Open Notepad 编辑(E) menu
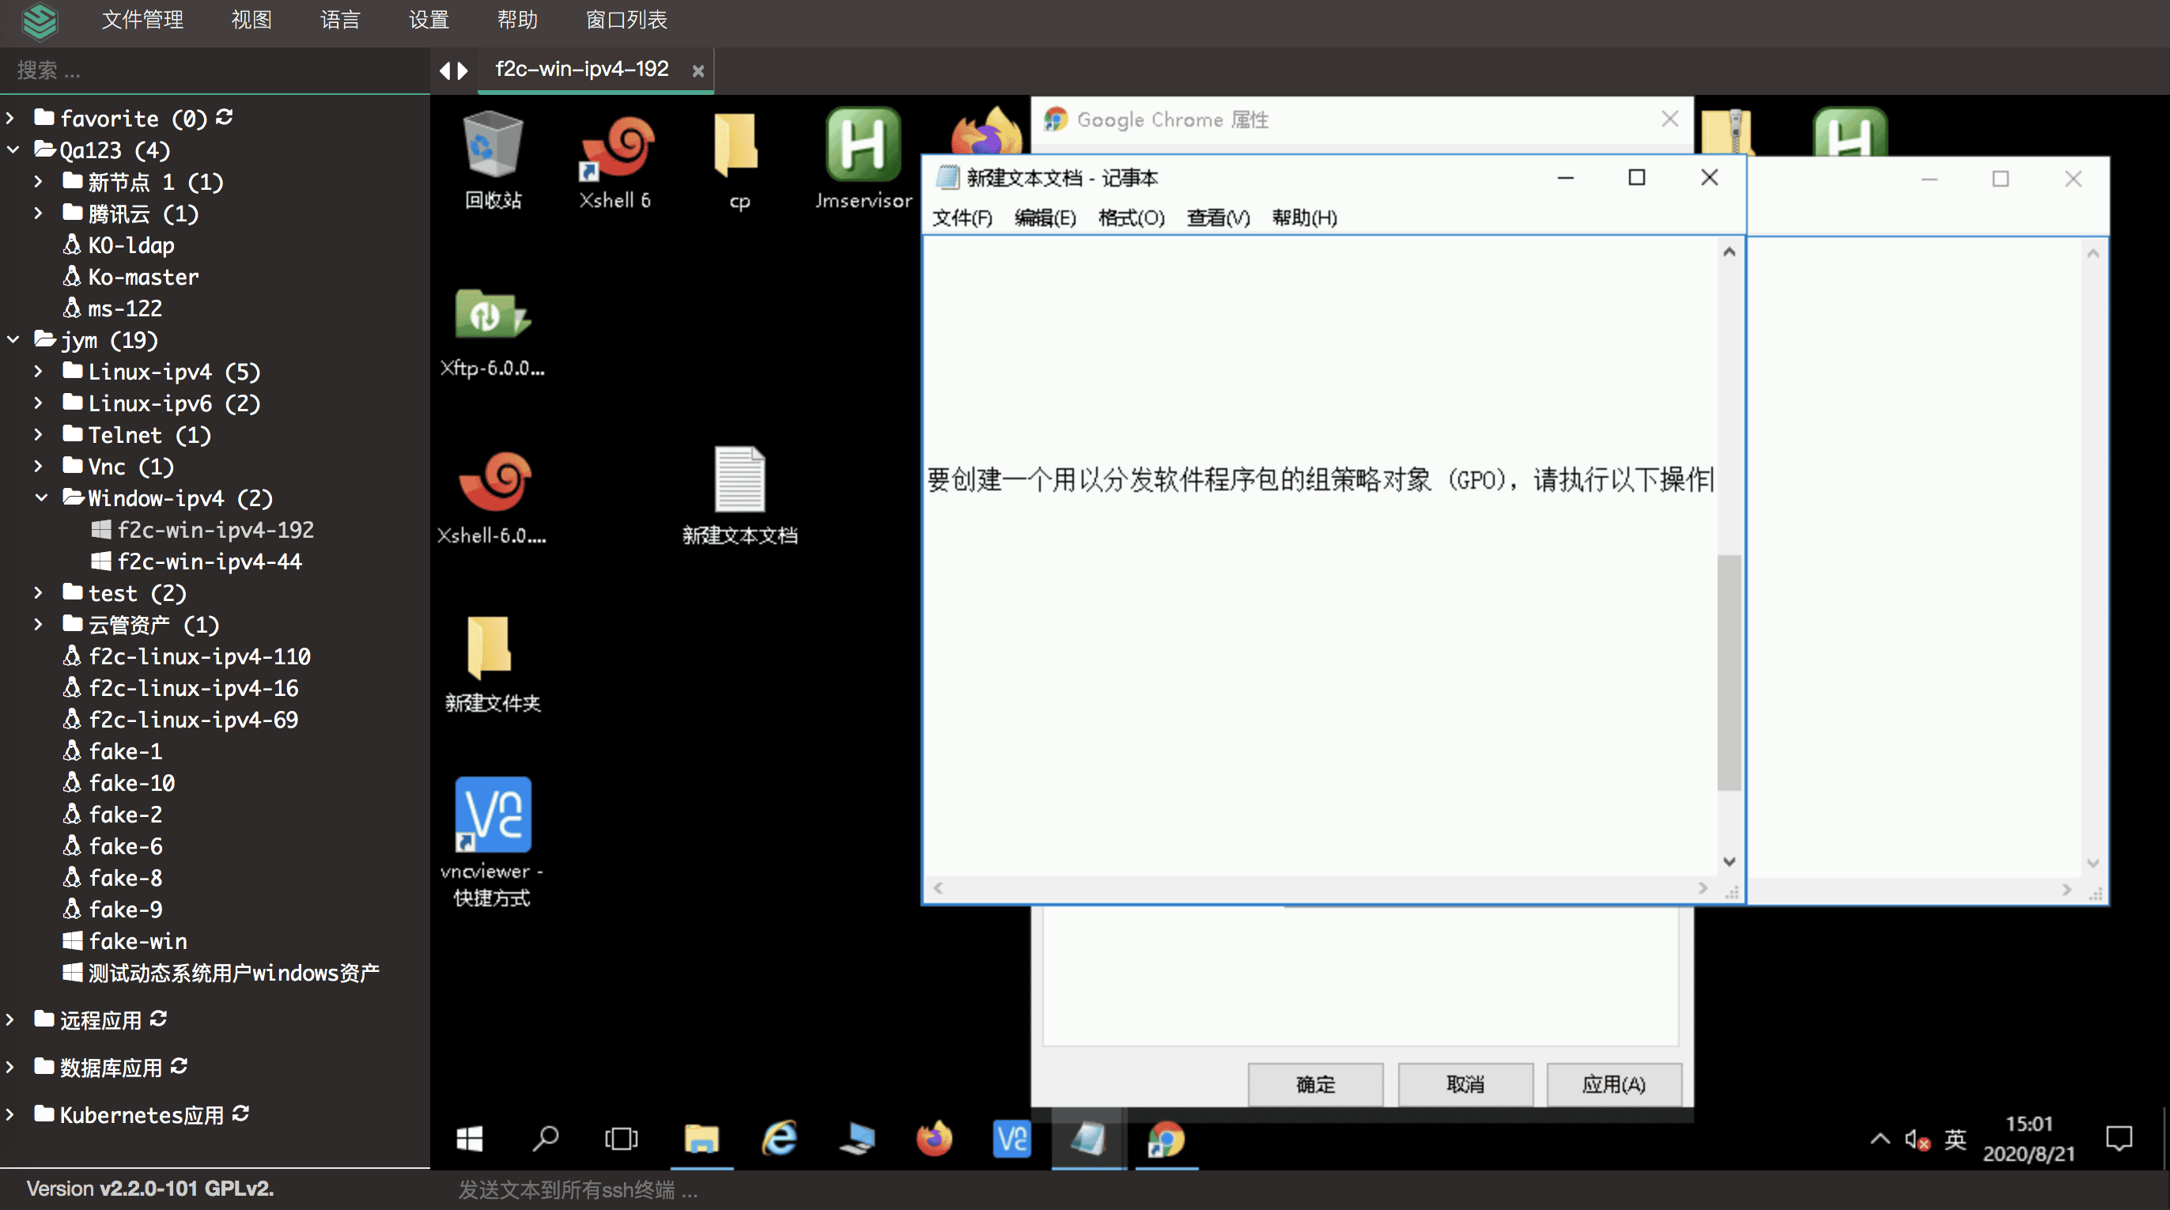Screen dimensions: 2170x1210 click(1045, 218)
